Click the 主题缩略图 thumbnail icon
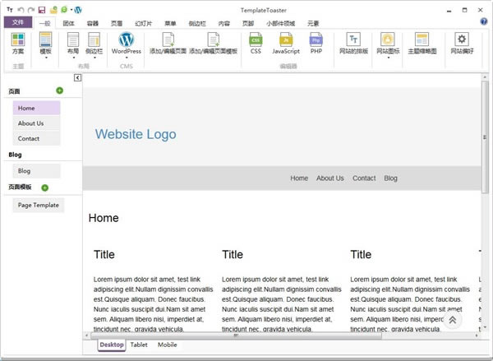Image resolution: width=493 pixels, height=361 pixels. (422, 43)
